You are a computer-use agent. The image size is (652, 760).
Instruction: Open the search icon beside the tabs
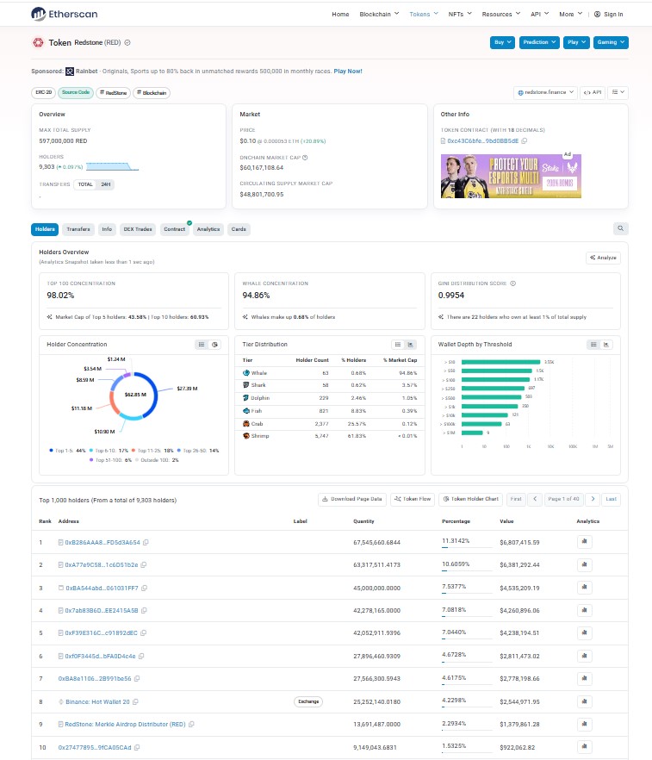click(x=620, y=229)
